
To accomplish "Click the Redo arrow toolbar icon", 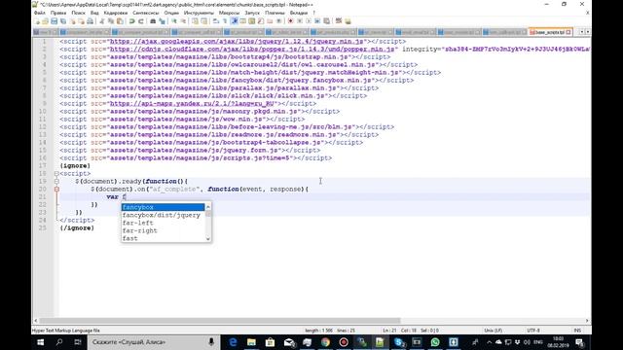I will point(141,21).
